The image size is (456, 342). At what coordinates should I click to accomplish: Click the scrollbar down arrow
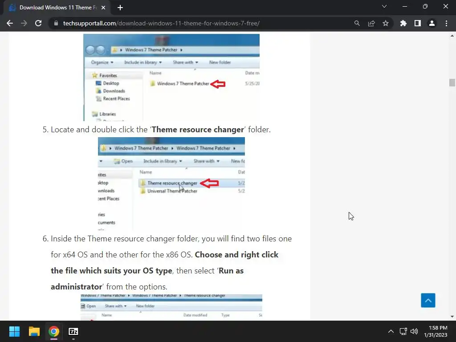tap(452, 317)
